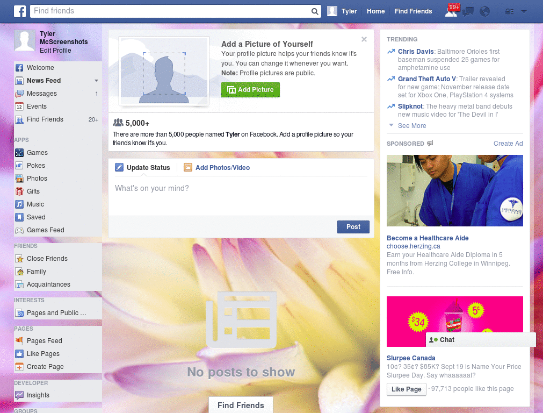
Task: Open friend requests icon with 99+ badge
Action: pyautogui.click(x=451, y=11)
